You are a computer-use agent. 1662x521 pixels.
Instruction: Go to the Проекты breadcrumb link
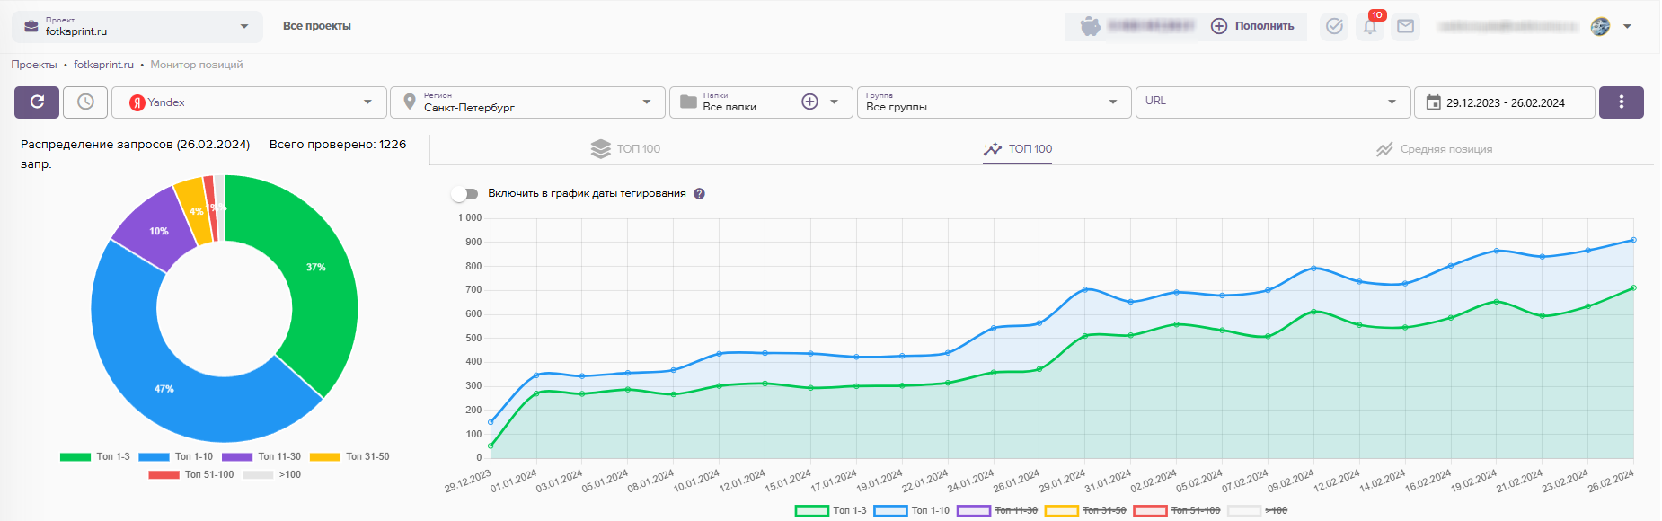34,65
